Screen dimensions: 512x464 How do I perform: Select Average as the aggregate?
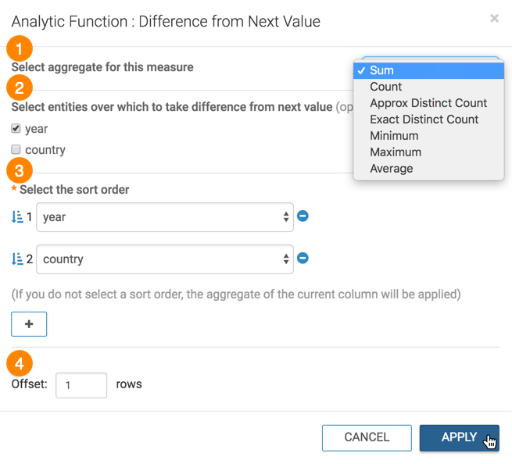pos(392,169)
